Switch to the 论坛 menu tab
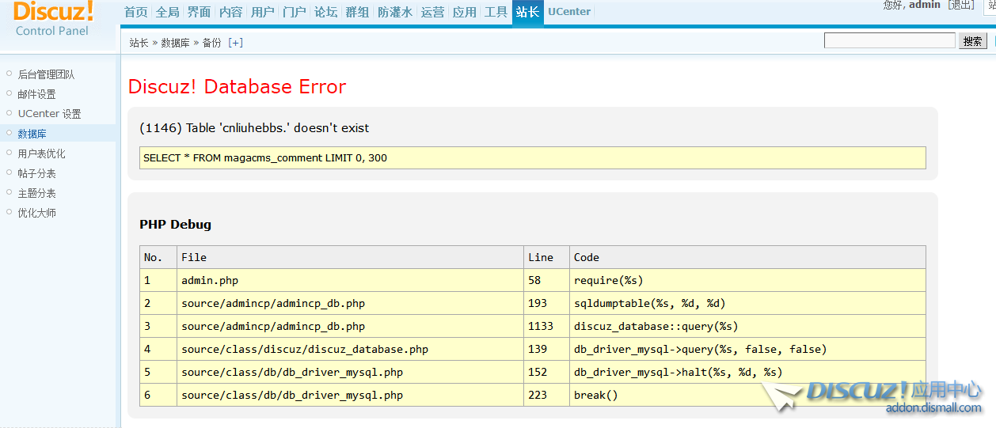This screenshot has height=428, width=996. coord(326,12)
